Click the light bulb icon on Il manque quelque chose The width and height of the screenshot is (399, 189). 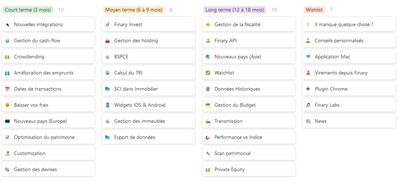click(308, 25)
